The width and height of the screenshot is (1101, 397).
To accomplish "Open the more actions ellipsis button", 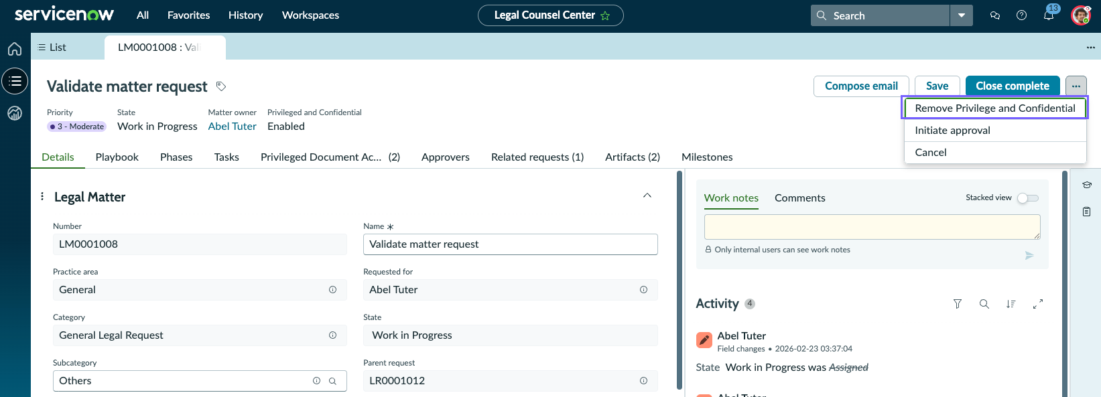I will 1076,86.
